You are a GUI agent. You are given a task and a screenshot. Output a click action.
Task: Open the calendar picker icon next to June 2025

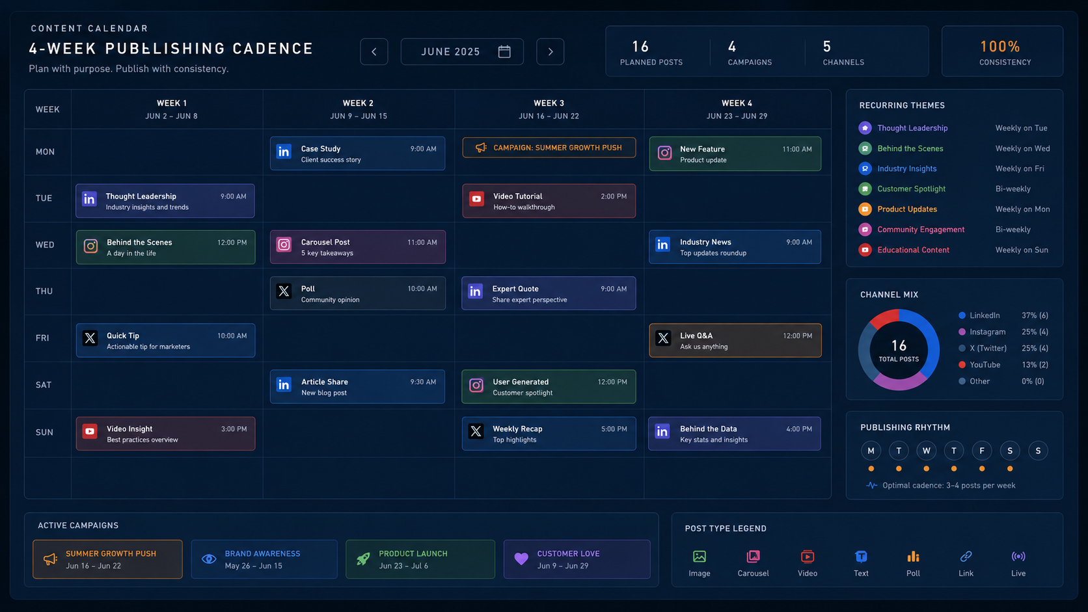504,51
